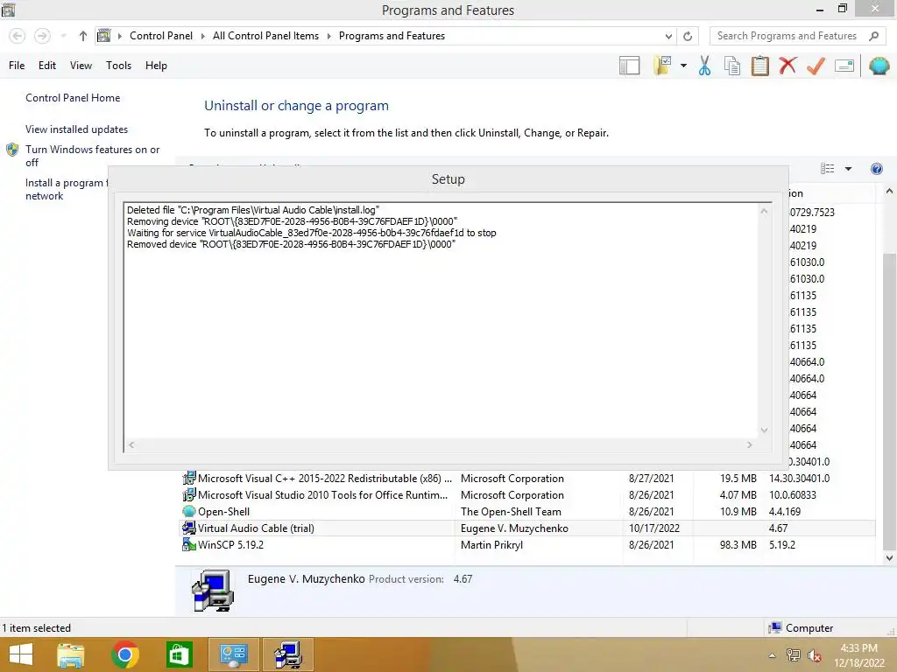The width and height of the screenshot is (897, 672).
Task: Click the large installer icon in details pane
Action: point(213,591)
